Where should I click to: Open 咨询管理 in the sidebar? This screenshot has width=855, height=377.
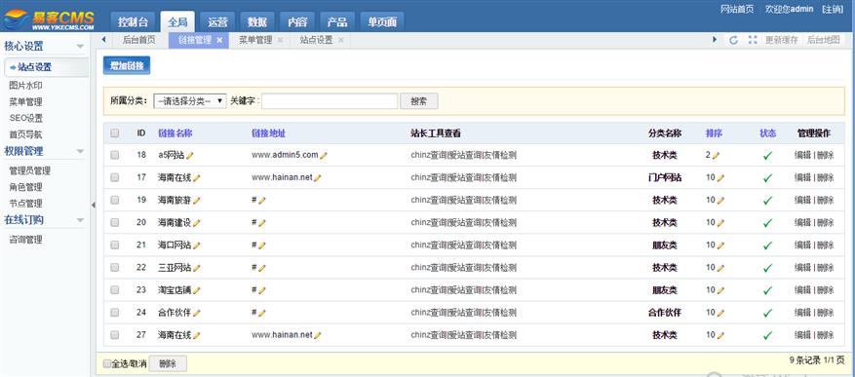pyautogui.click(x=25, y=240)
